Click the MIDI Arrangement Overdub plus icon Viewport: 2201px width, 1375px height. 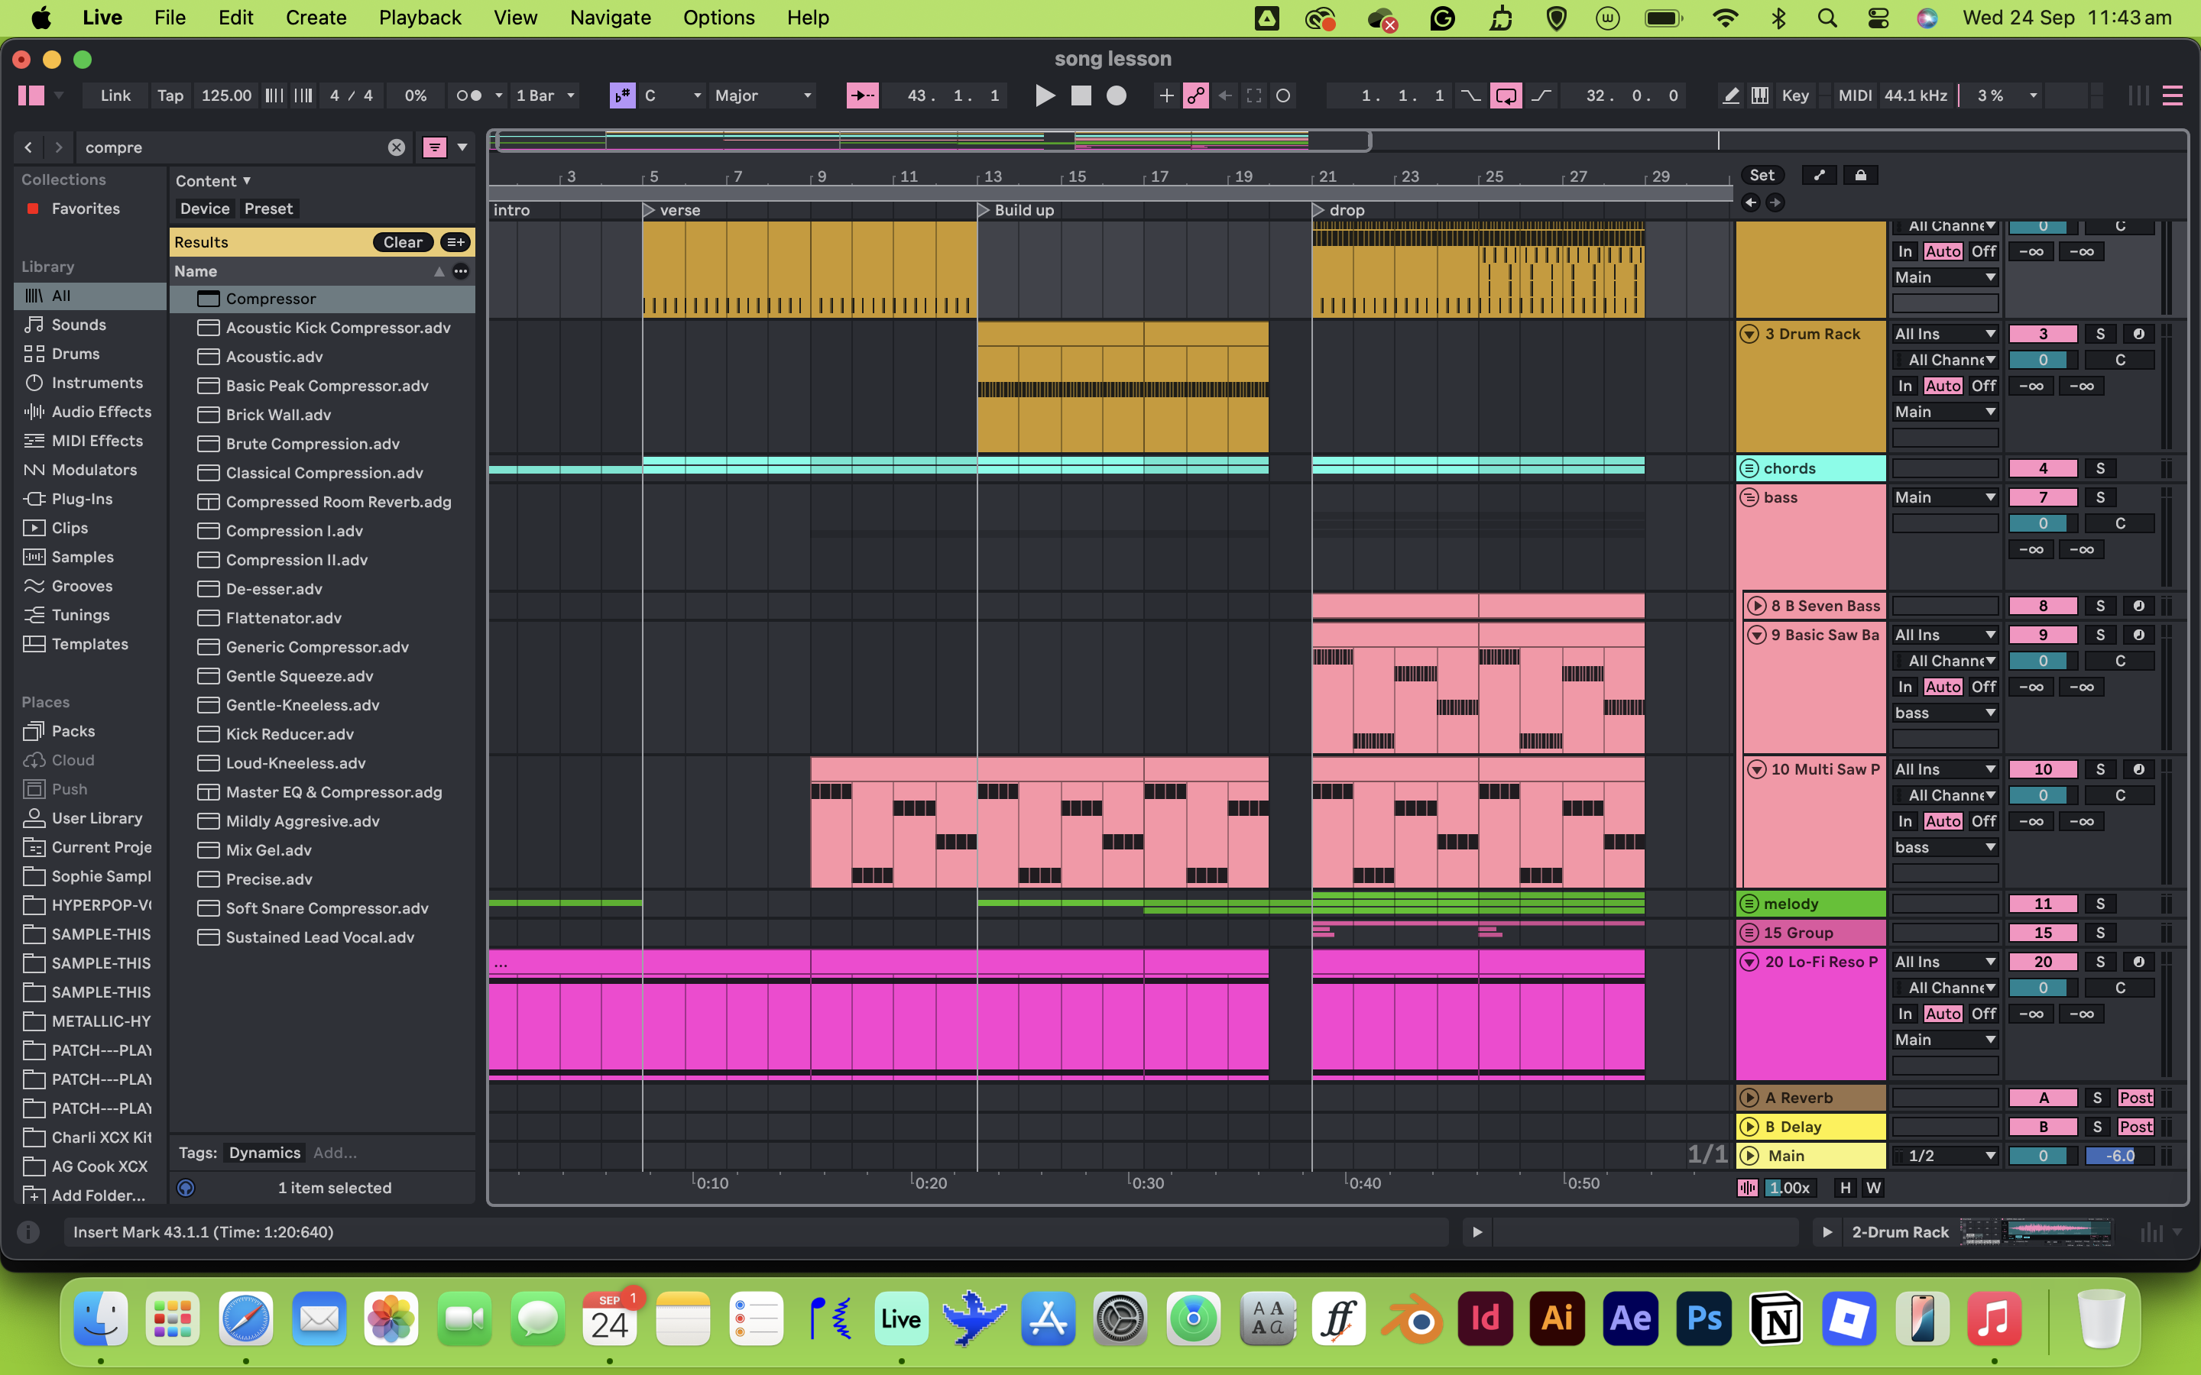(1166, 95)
